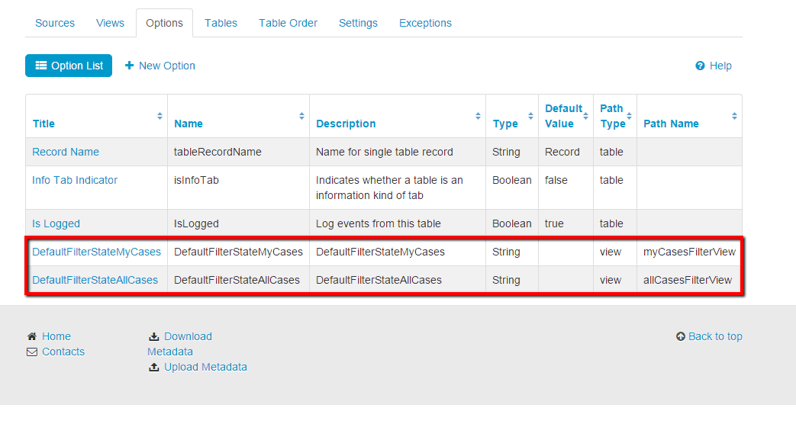Switch to the Views tab
This screenshot has width=796, height=421.
tap(110, 23)
